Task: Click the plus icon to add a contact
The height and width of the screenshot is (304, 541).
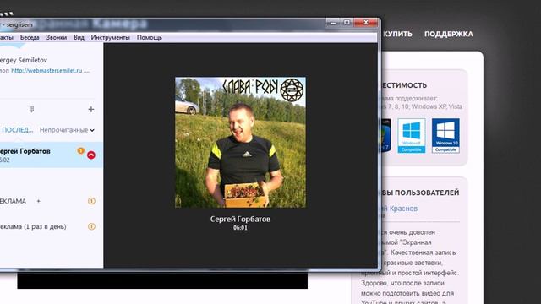Action: point(91,109)
